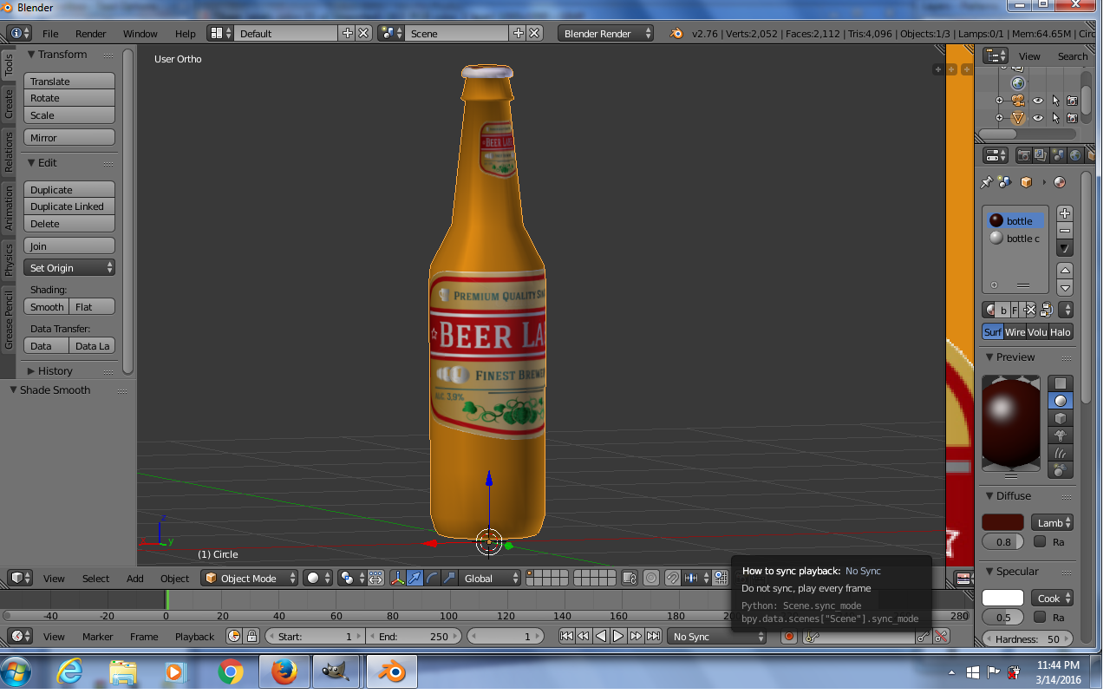Open Set Origin dropdown
This screenshot has height=694, width=1110.
pyautogui.click(x=69, y=268)
